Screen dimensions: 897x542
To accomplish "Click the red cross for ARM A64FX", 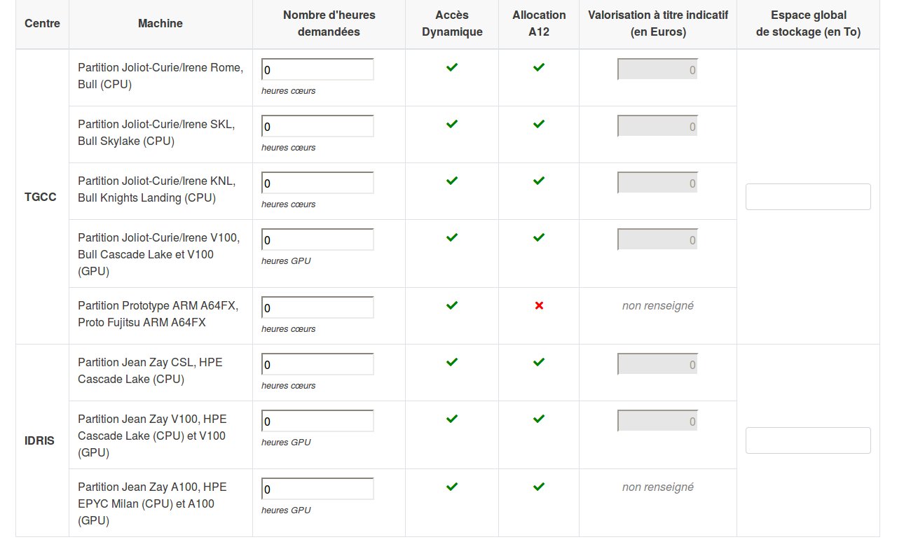I will (539, 305).
